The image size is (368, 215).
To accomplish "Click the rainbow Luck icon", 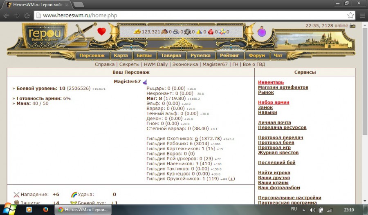I will 74,194.
